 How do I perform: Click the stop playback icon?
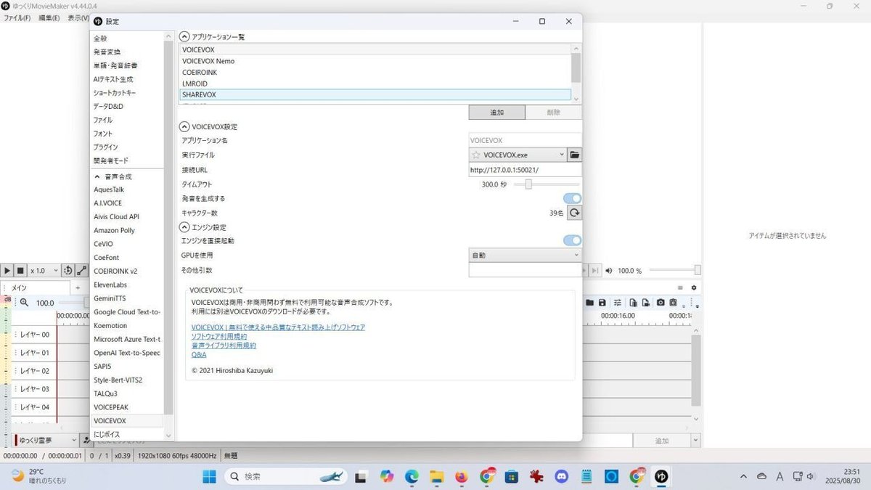(x=19, y=270)
